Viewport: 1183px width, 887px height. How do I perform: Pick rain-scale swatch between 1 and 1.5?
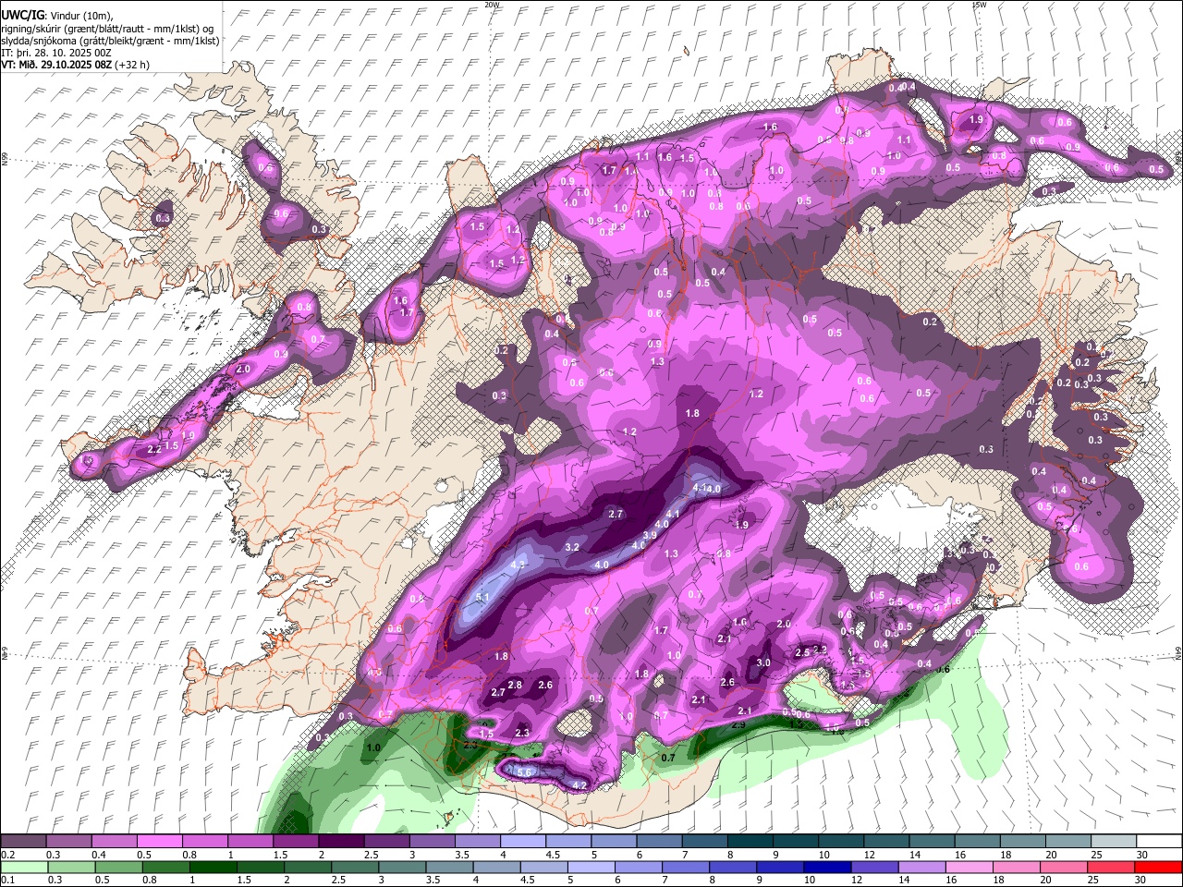pos(213,868)
